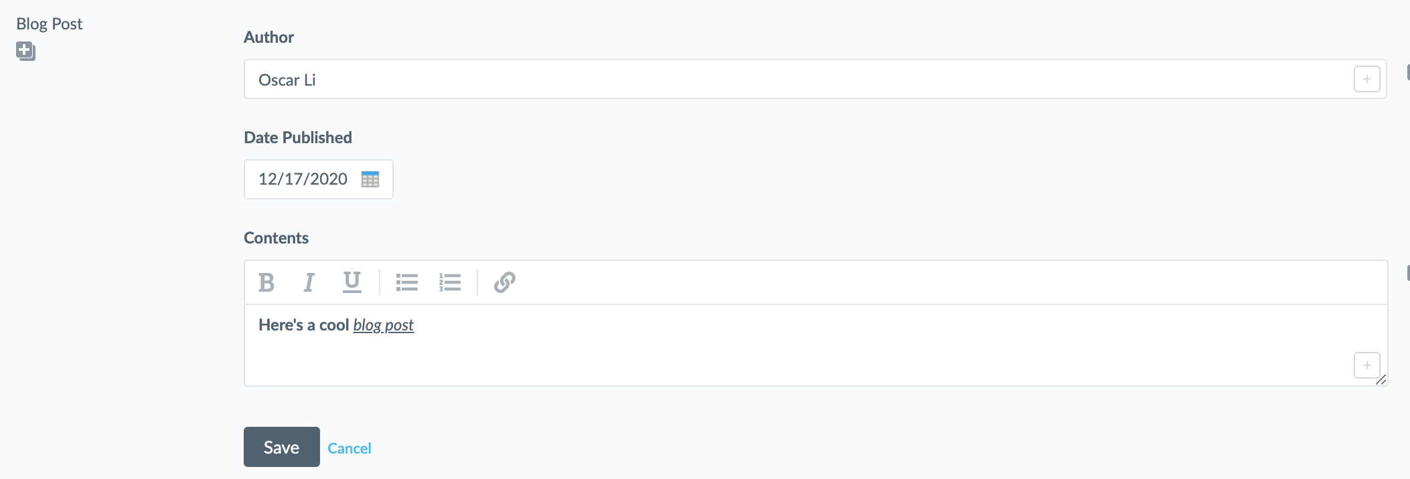Screen dimensions: 1410x479
Task: Click the underlined "blog post" text
Action: pyautogui.click(x=384, y=325)
